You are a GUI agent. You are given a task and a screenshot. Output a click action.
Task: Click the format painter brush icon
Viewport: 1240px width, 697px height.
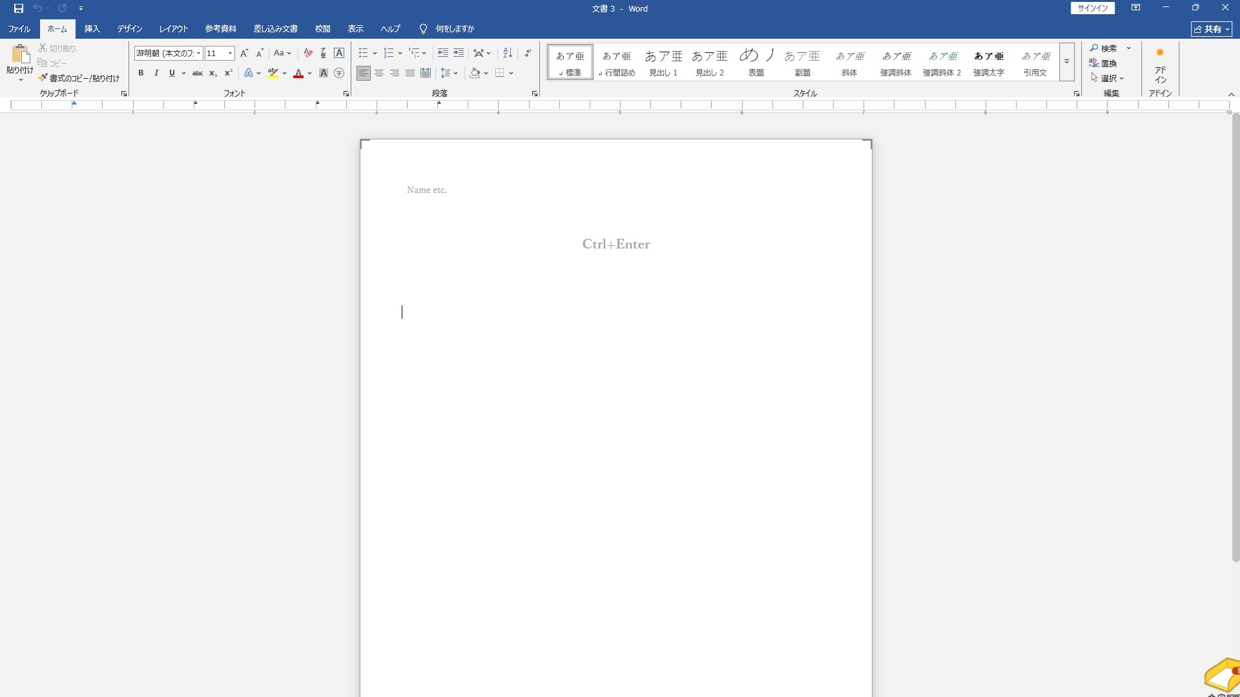point(43,78)
